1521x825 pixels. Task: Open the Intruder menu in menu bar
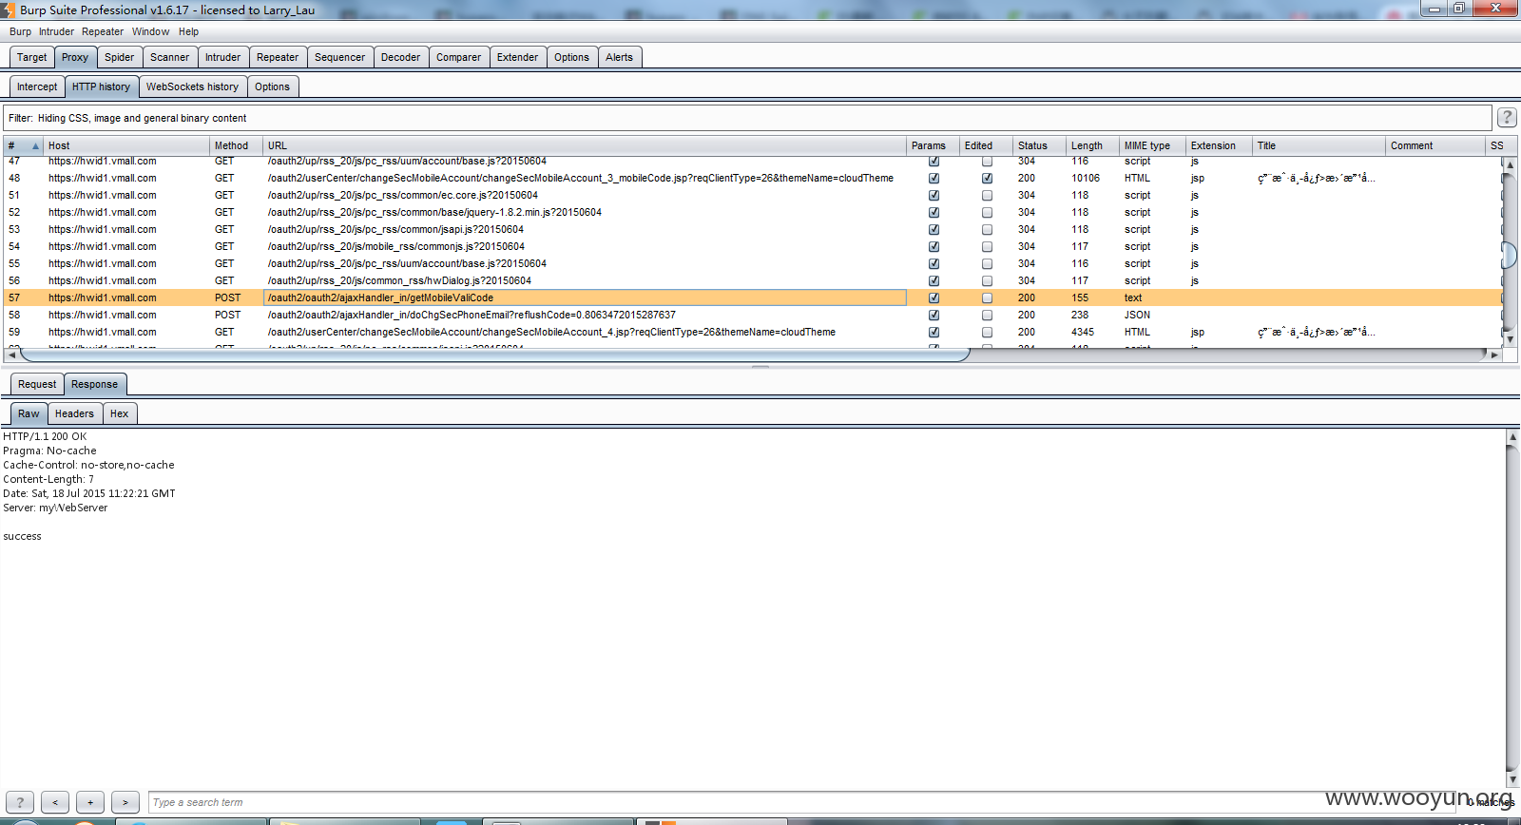coord(56,31)
